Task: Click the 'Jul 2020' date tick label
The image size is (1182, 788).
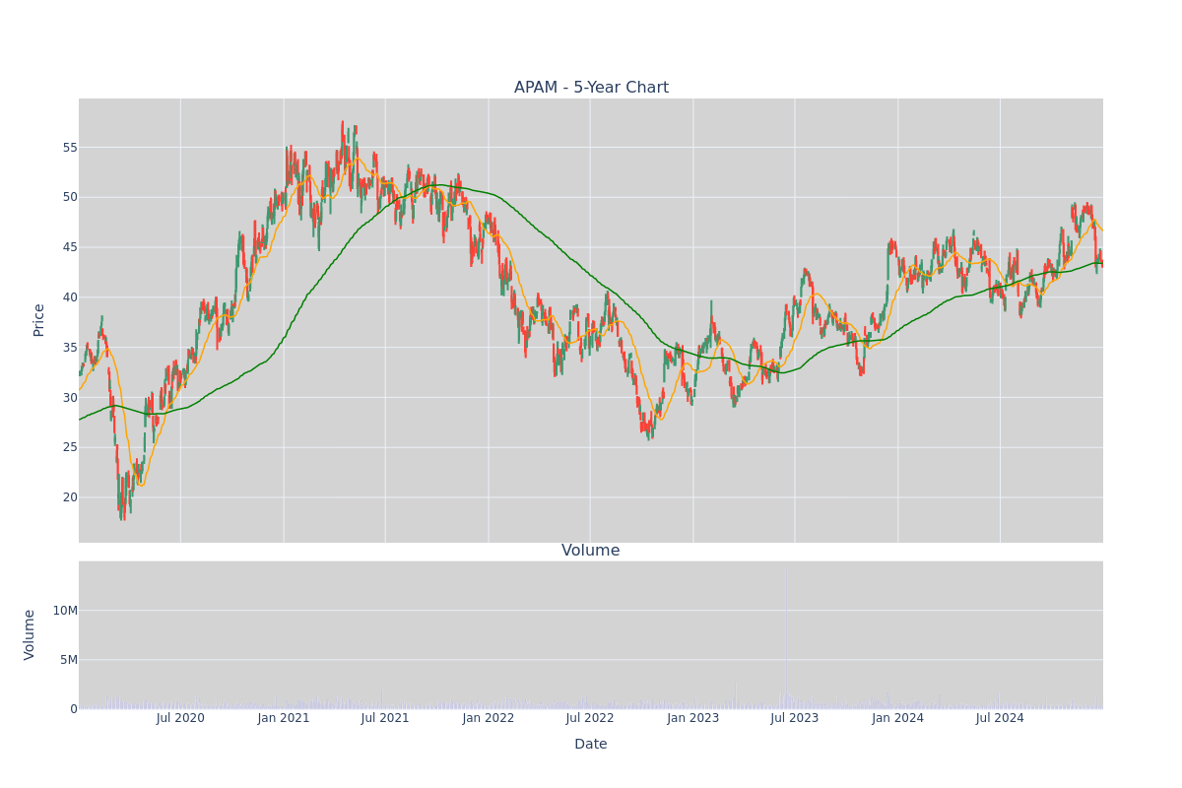Action: [180, 718]
